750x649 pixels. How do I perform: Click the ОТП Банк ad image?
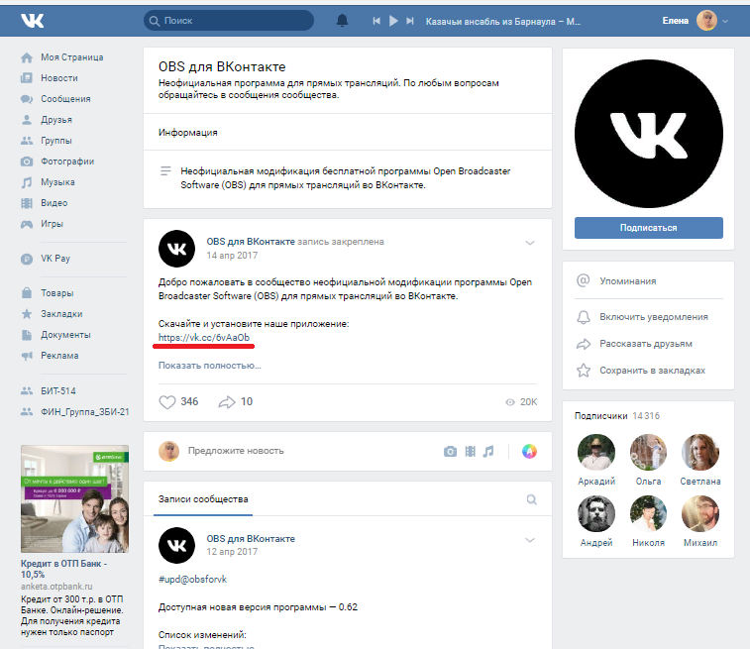[74, 498]
